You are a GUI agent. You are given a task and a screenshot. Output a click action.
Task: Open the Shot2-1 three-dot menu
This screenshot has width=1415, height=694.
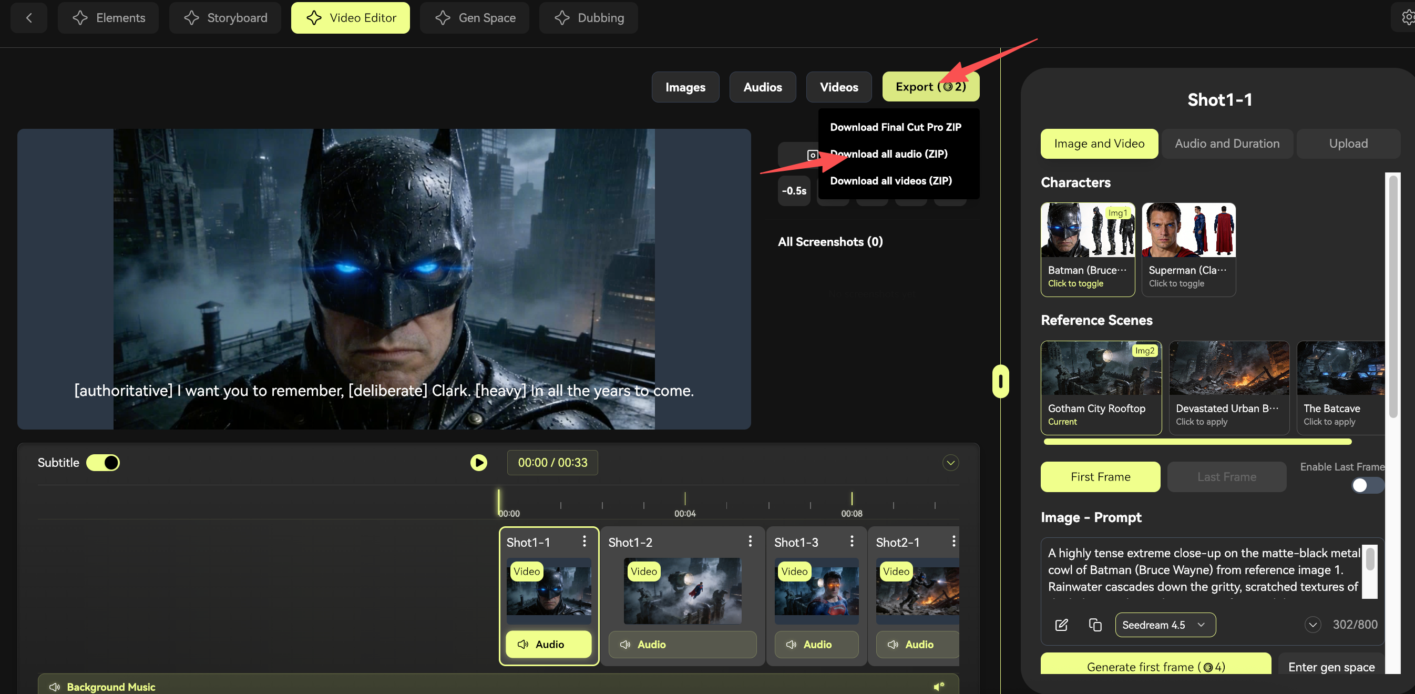click(953, 542)
